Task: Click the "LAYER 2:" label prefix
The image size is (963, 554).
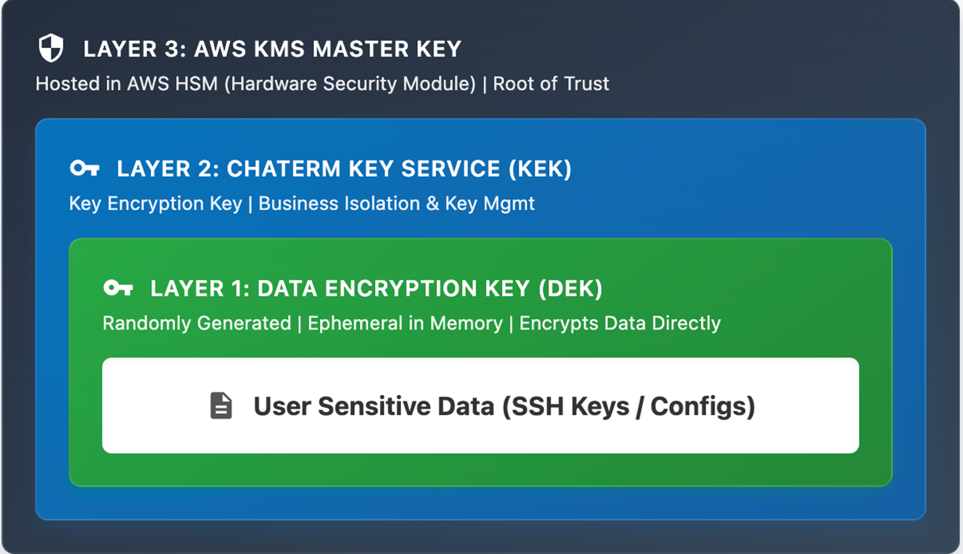Action: coord(168,169)
